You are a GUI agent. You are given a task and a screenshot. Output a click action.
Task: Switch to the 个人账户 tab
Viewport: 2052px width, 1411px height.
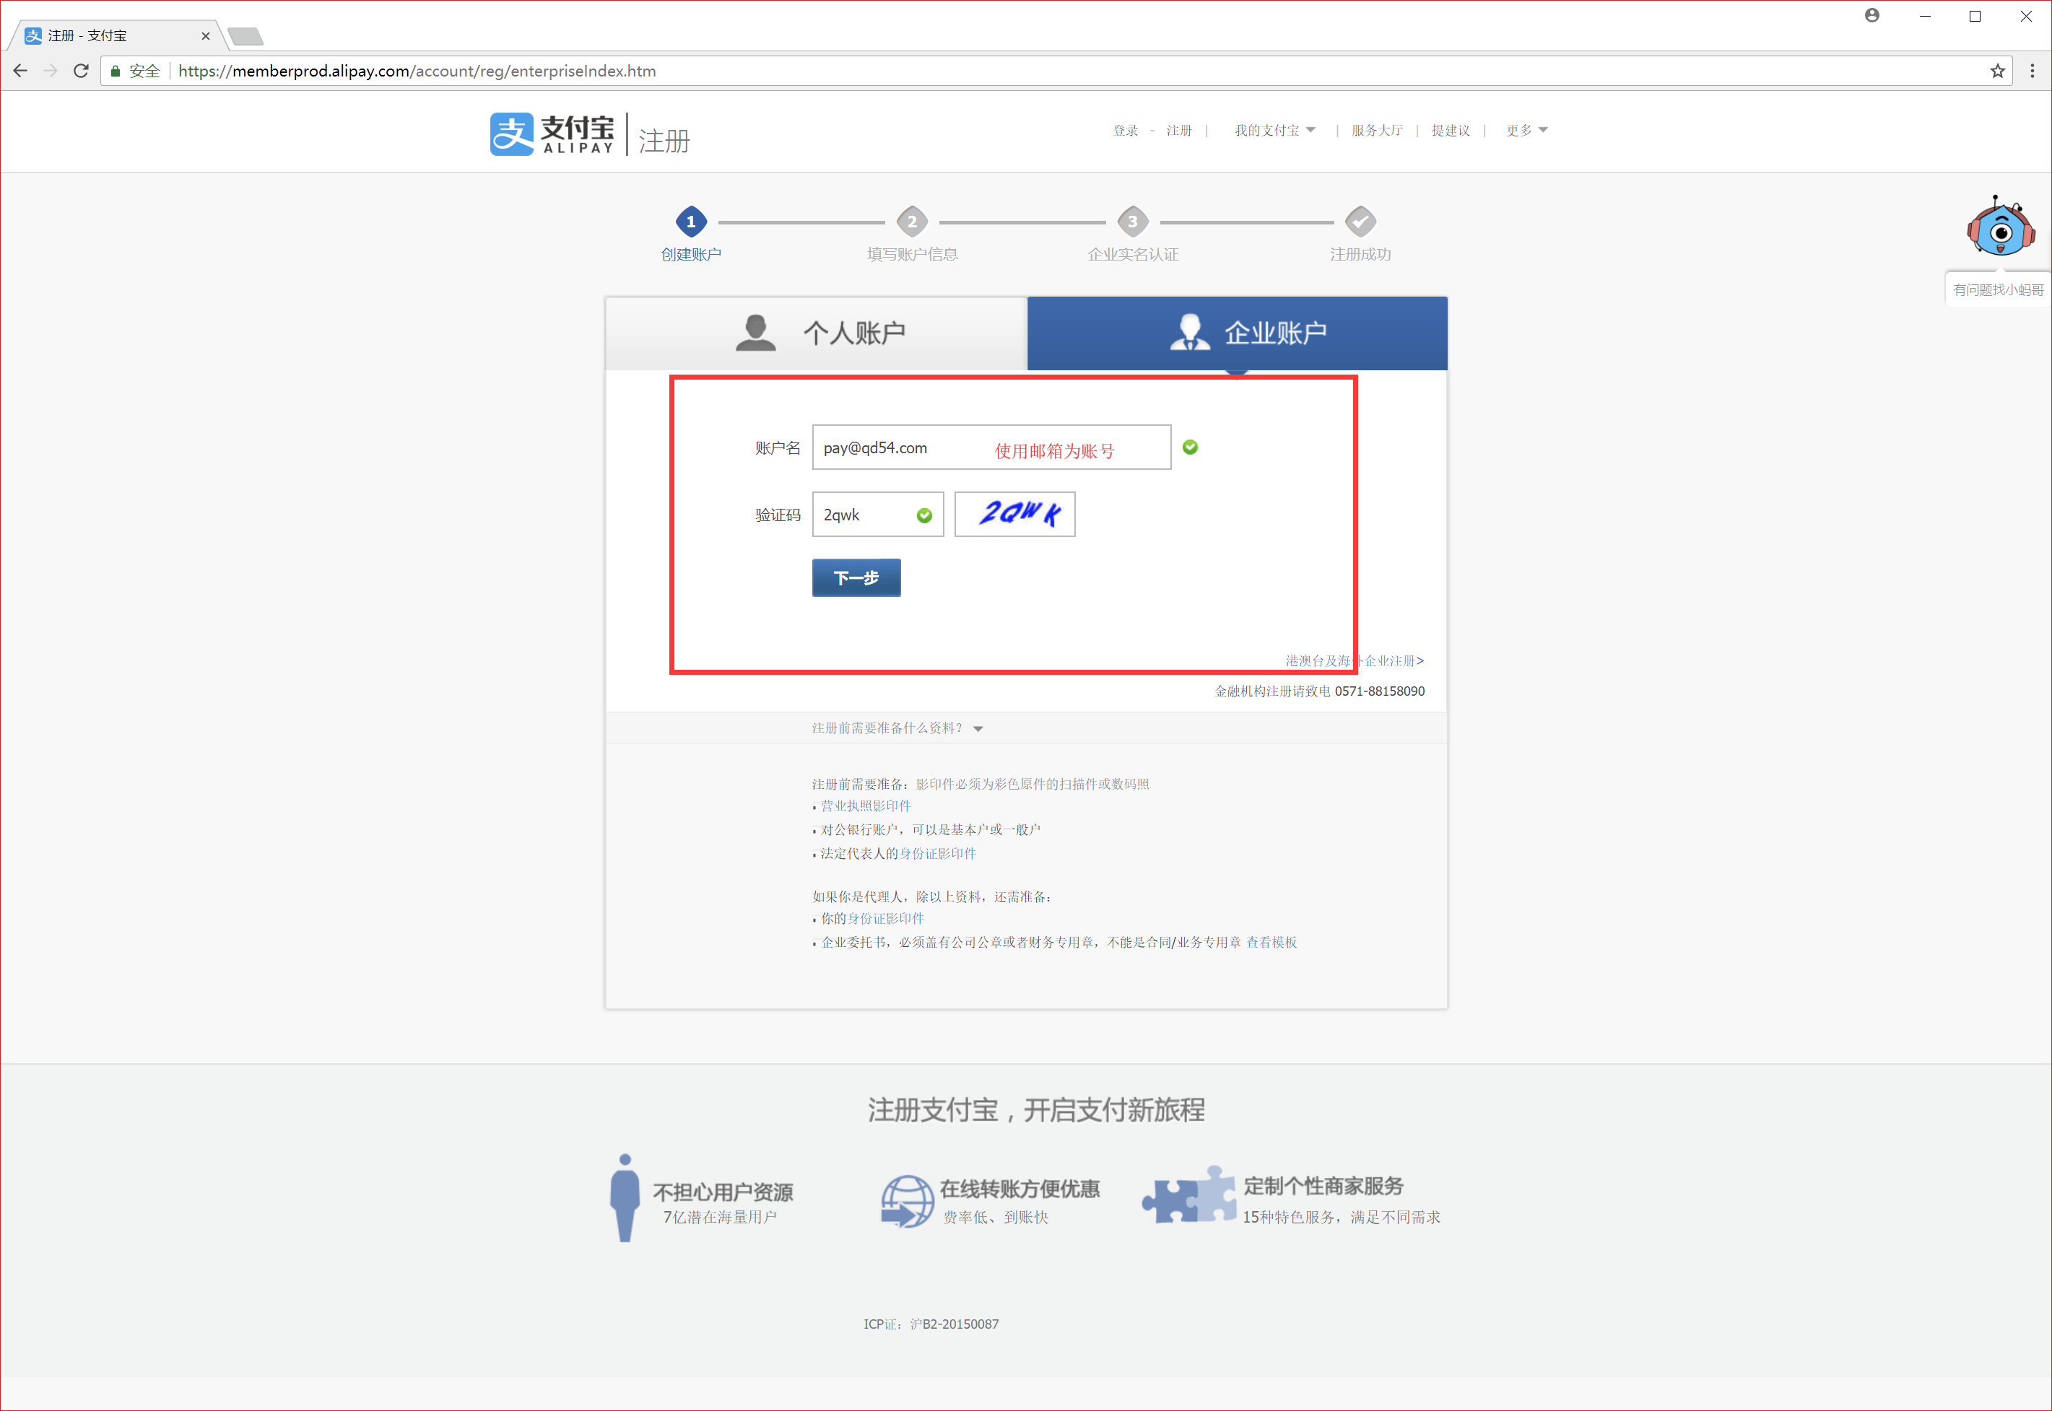point(817,333)
